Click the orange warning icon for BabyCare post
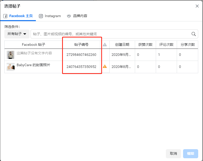The image size is (203, 161). (x=105, y=67)
